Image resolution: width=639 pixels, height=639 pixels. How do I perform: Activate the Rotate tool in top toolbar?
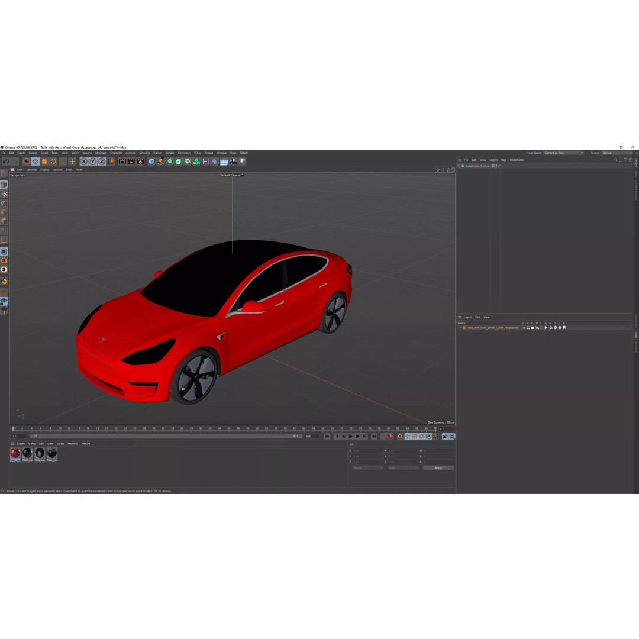53,162
